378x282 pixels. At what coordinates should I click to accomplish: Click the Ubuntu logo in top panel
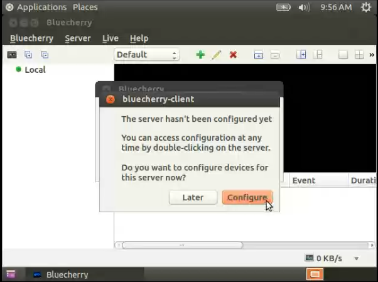pyautogui.click(x=9, y=8)
